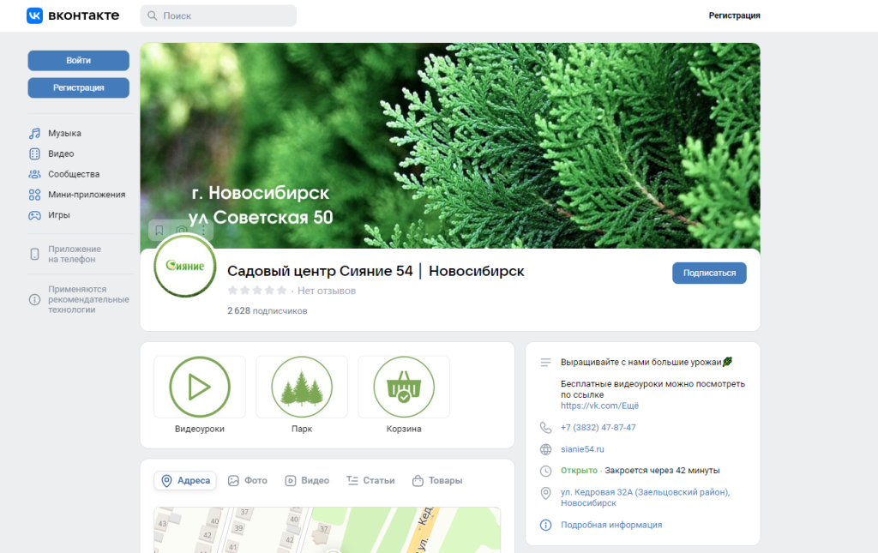Screen dimensions: 878x553
Task: Click Регистрация link in top header
Action: tap(734, 15)
